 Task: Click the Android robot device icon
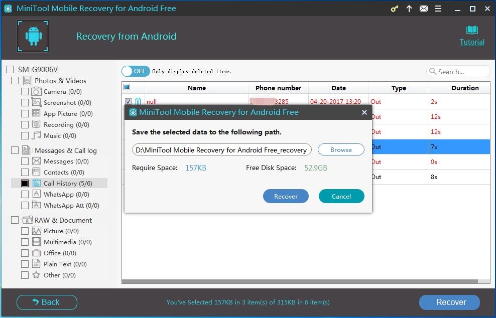coord(33,36)
